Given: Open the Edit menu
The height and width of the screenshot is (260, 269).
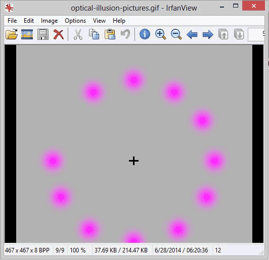Looking at the screenshot, I should 29,21.
